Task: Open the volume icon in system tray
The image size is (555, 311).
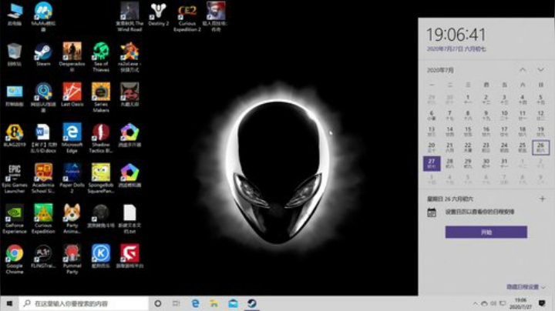Action: [493, 303]
